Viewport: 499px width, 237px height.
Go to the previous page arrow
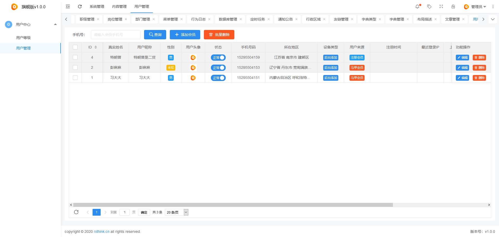pyautogui.click(x=88, y=212)
